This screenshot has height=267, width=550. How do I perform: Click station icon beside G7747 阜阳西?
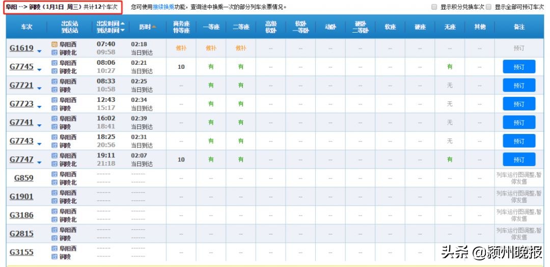tap(54, 155)
